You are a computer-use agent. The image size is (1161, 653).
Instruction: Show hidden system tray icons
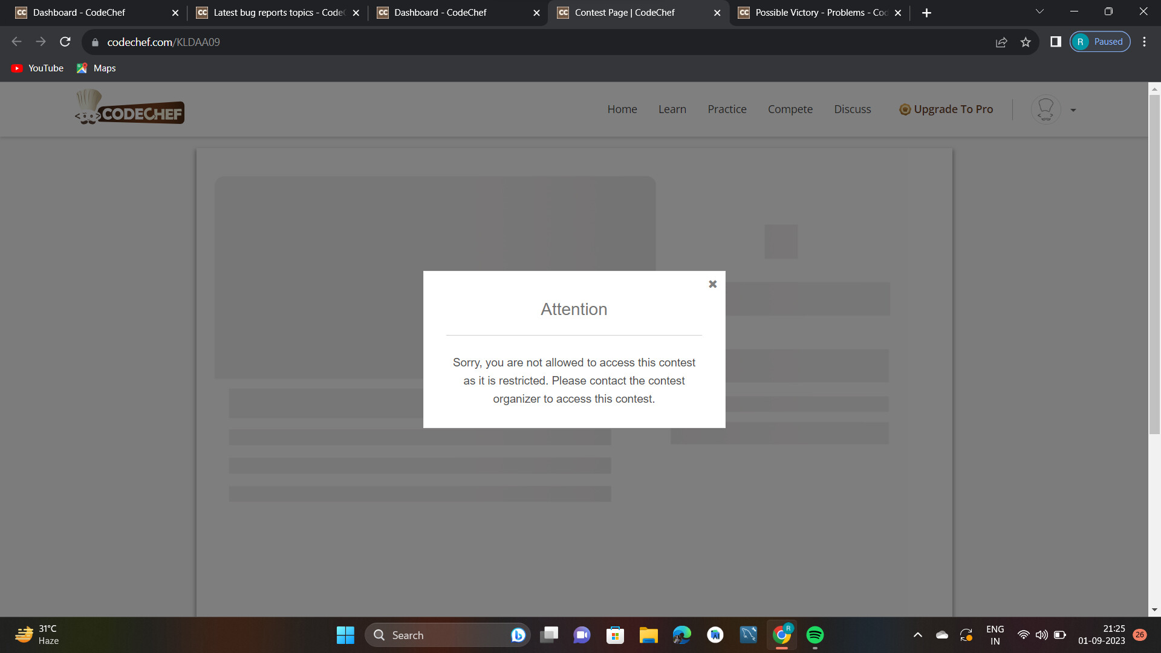coord(917,635)
